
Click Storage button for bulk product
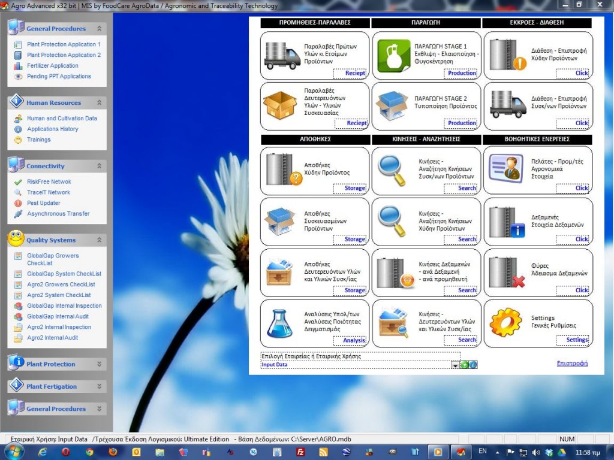(350, 188)
